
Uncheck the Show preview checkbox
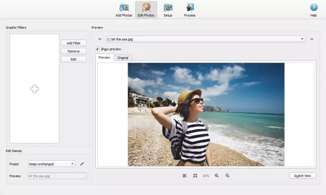coord(97,49)
